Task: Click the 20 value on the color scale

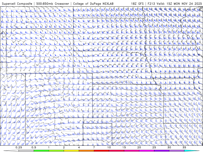Action: pos(139,147)
